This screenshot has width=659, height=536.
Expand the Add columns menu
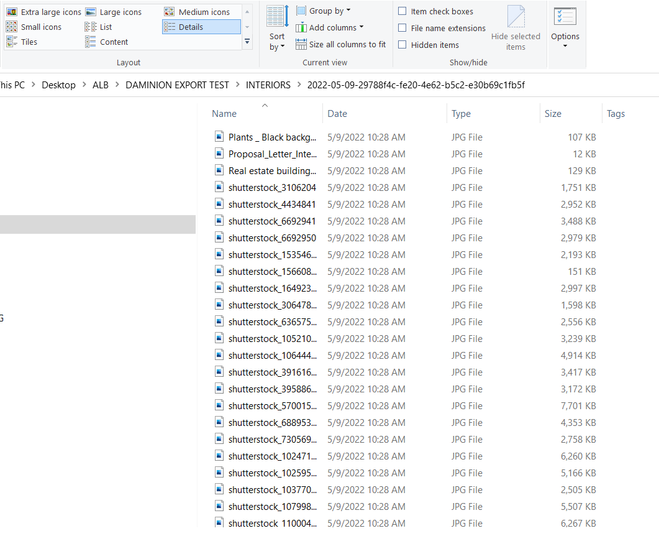(329, 27)
